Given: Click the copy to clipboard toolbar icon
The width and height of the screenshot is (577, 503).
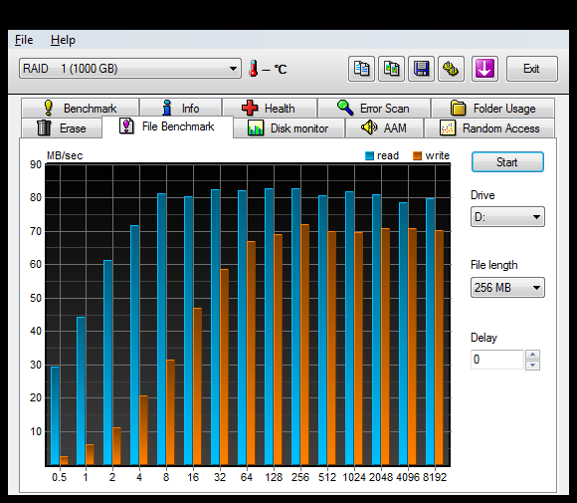Looking at the screenshot, I should pos(361,69).
